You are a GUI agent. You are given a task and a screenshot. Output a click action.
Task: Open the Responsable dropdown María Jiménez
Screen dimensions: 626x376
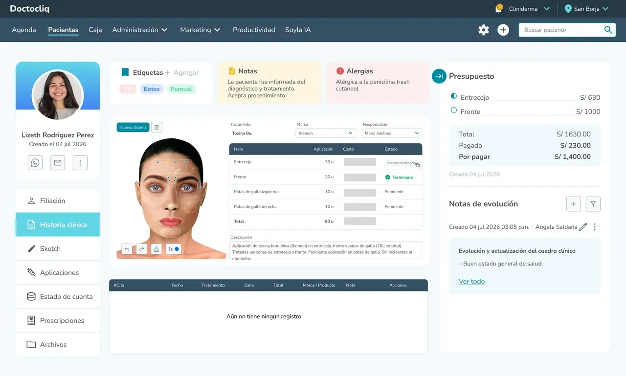(392, 133)
